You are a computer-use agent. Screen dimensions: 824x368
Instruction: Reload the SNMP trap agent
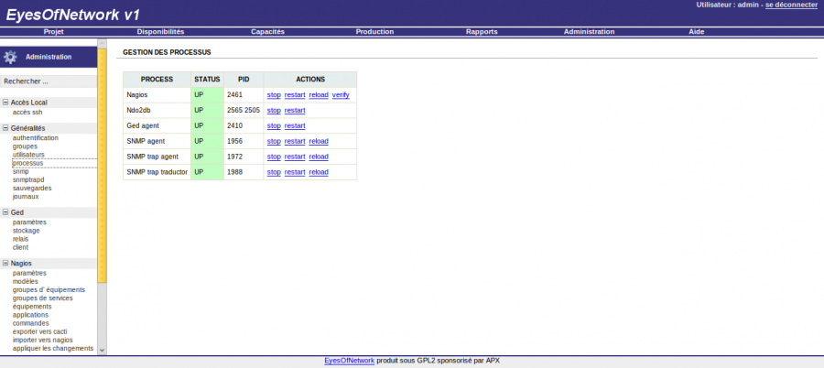point(319,157)
